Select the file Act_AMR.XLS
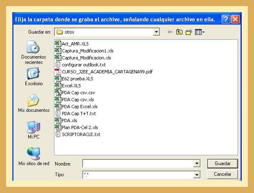This screenshot has width=254, height=193. pos(75,43)
